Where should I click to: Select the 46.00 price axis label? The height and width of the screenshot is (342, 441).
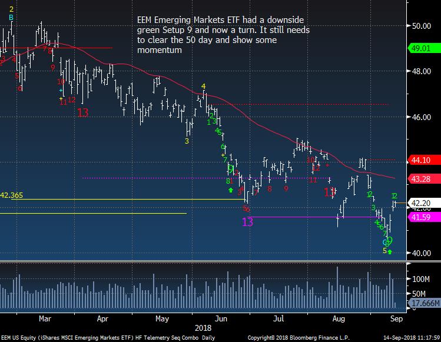pyautogui.click(x=422, y=117)
